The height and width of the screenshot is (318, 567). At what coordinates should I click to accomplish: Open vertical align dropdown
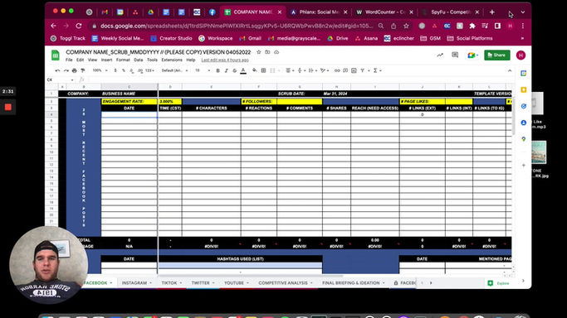(301, 70)
